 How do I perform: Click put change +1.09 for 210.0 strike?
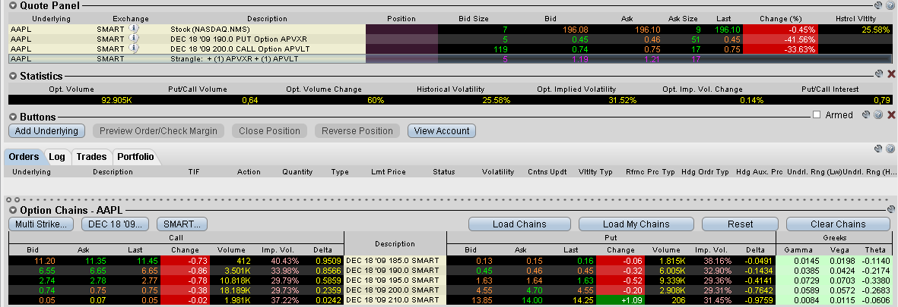pyautogui.click(x=633, y=300)
